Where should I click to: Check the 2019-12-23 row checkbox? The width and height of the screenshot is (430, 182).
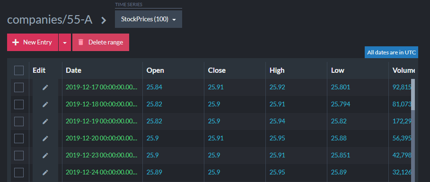tap(19, 156)
